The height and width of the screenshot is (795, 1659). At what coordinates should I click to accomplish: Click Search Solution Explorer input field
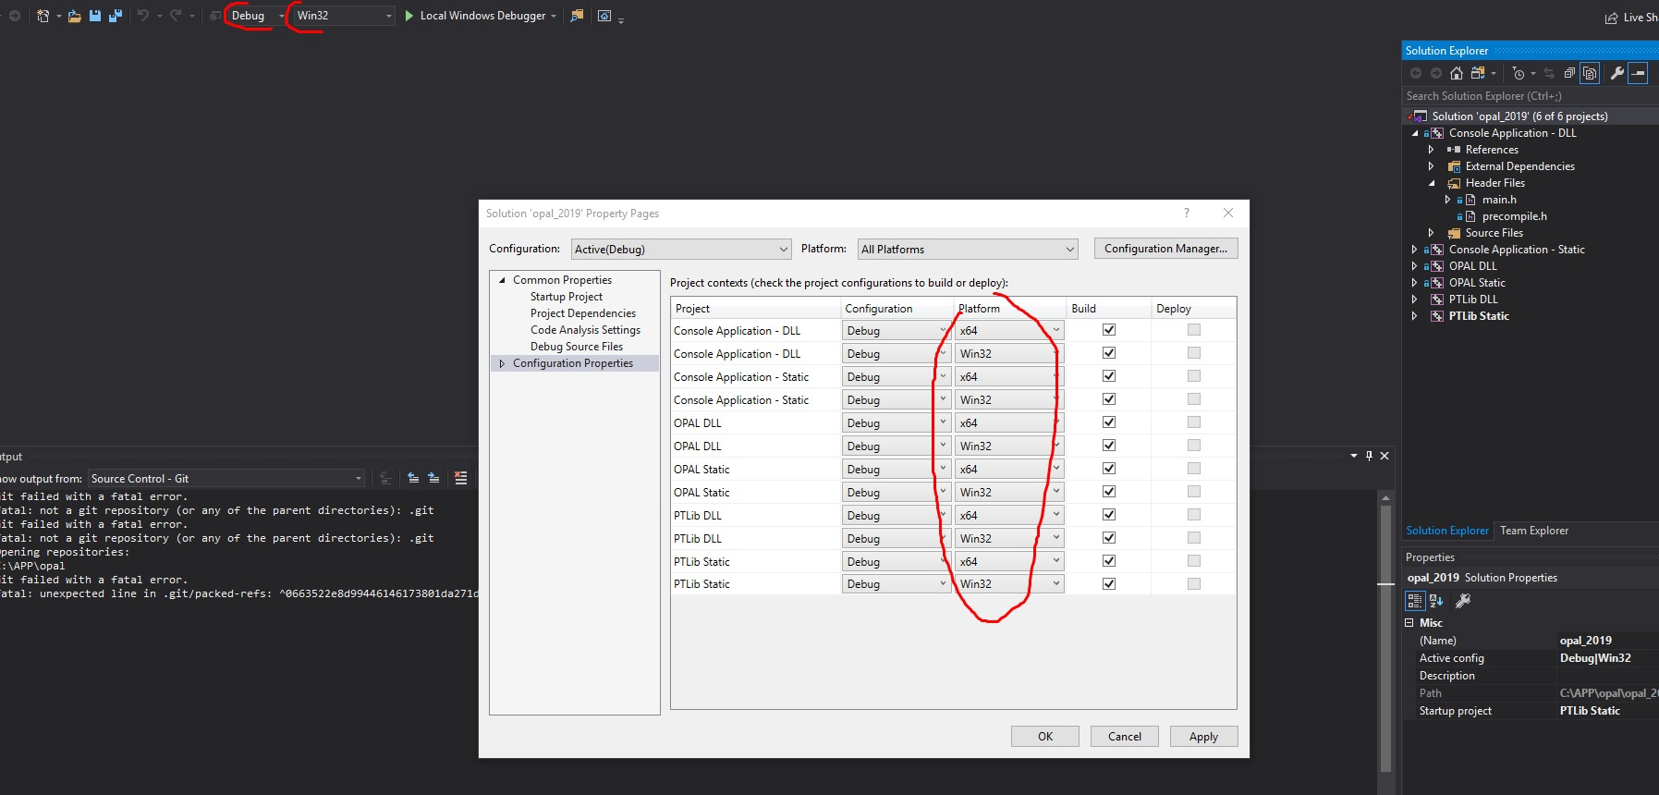point(1530,96)
